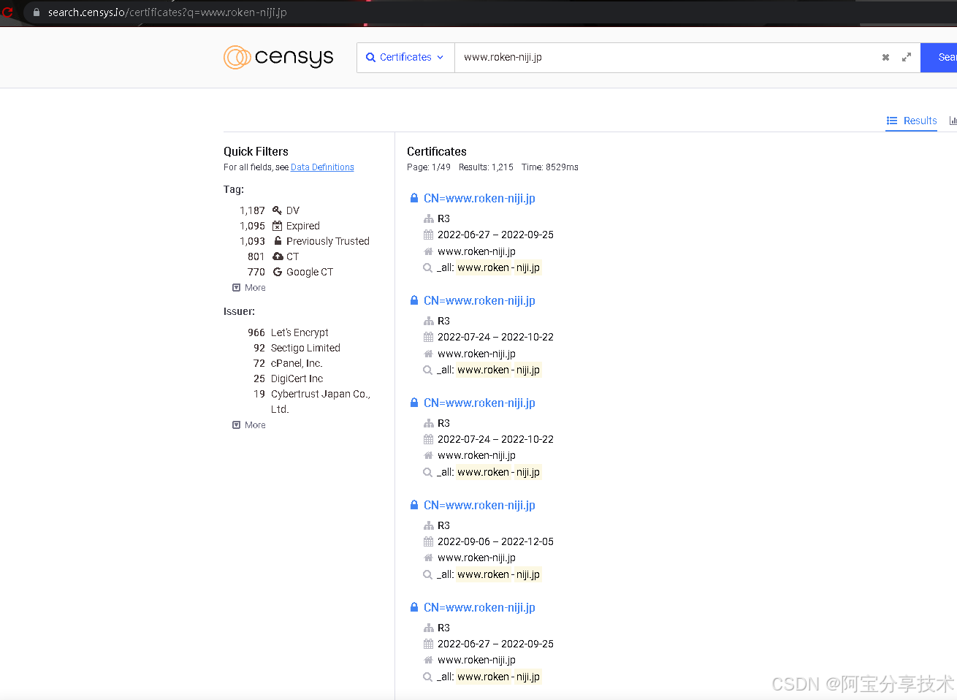This screenshot has width=957, height=700.
Task: Filter by Previously Trusted tag
Action: coord(328,241)
